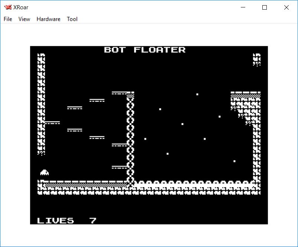Minimize the XRoar window
The height and width of the screenshot is (247, 298).
[x=243, y=7]
